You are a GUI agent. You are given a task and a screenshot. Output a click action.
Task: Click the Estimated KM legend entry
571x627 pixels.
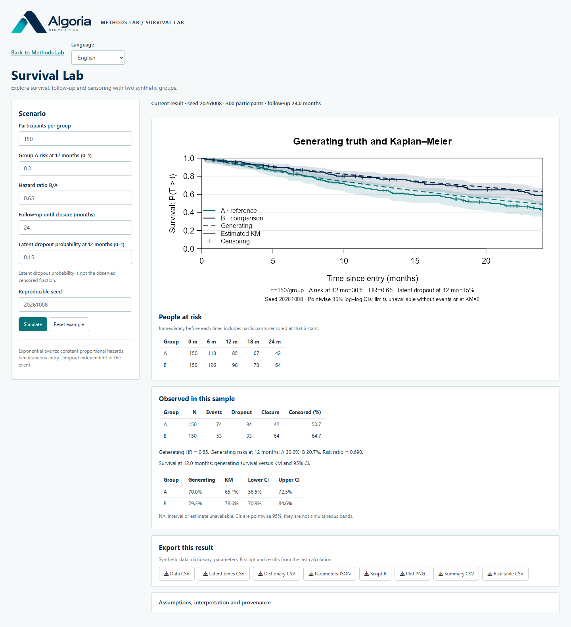click(232, 233)
